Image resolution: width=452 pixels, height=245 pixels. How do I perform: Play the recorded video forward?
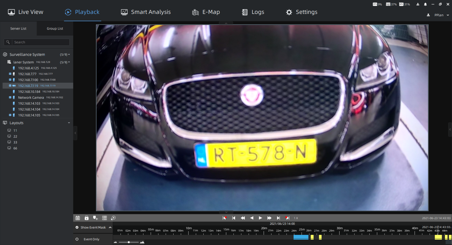pyautogui.click(x=261, y=218)
